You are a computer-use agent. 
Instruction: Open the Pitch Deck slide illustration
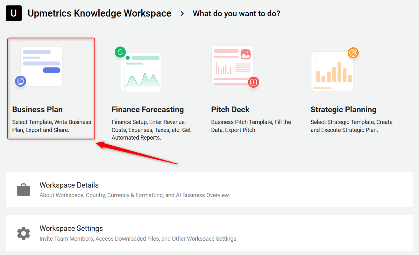point(236,67)
